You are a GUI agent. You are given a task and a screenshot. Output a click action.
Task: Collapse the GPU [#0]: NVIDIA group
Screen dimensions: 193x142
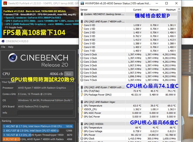click(82, 124)
